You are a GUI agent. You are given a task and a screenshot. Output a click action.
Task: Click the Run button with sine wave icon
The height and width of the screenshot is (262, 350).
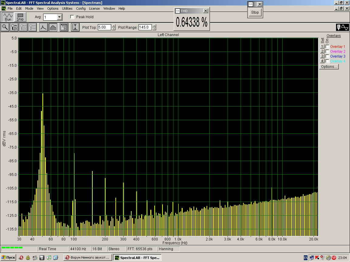tap(8, 17)
